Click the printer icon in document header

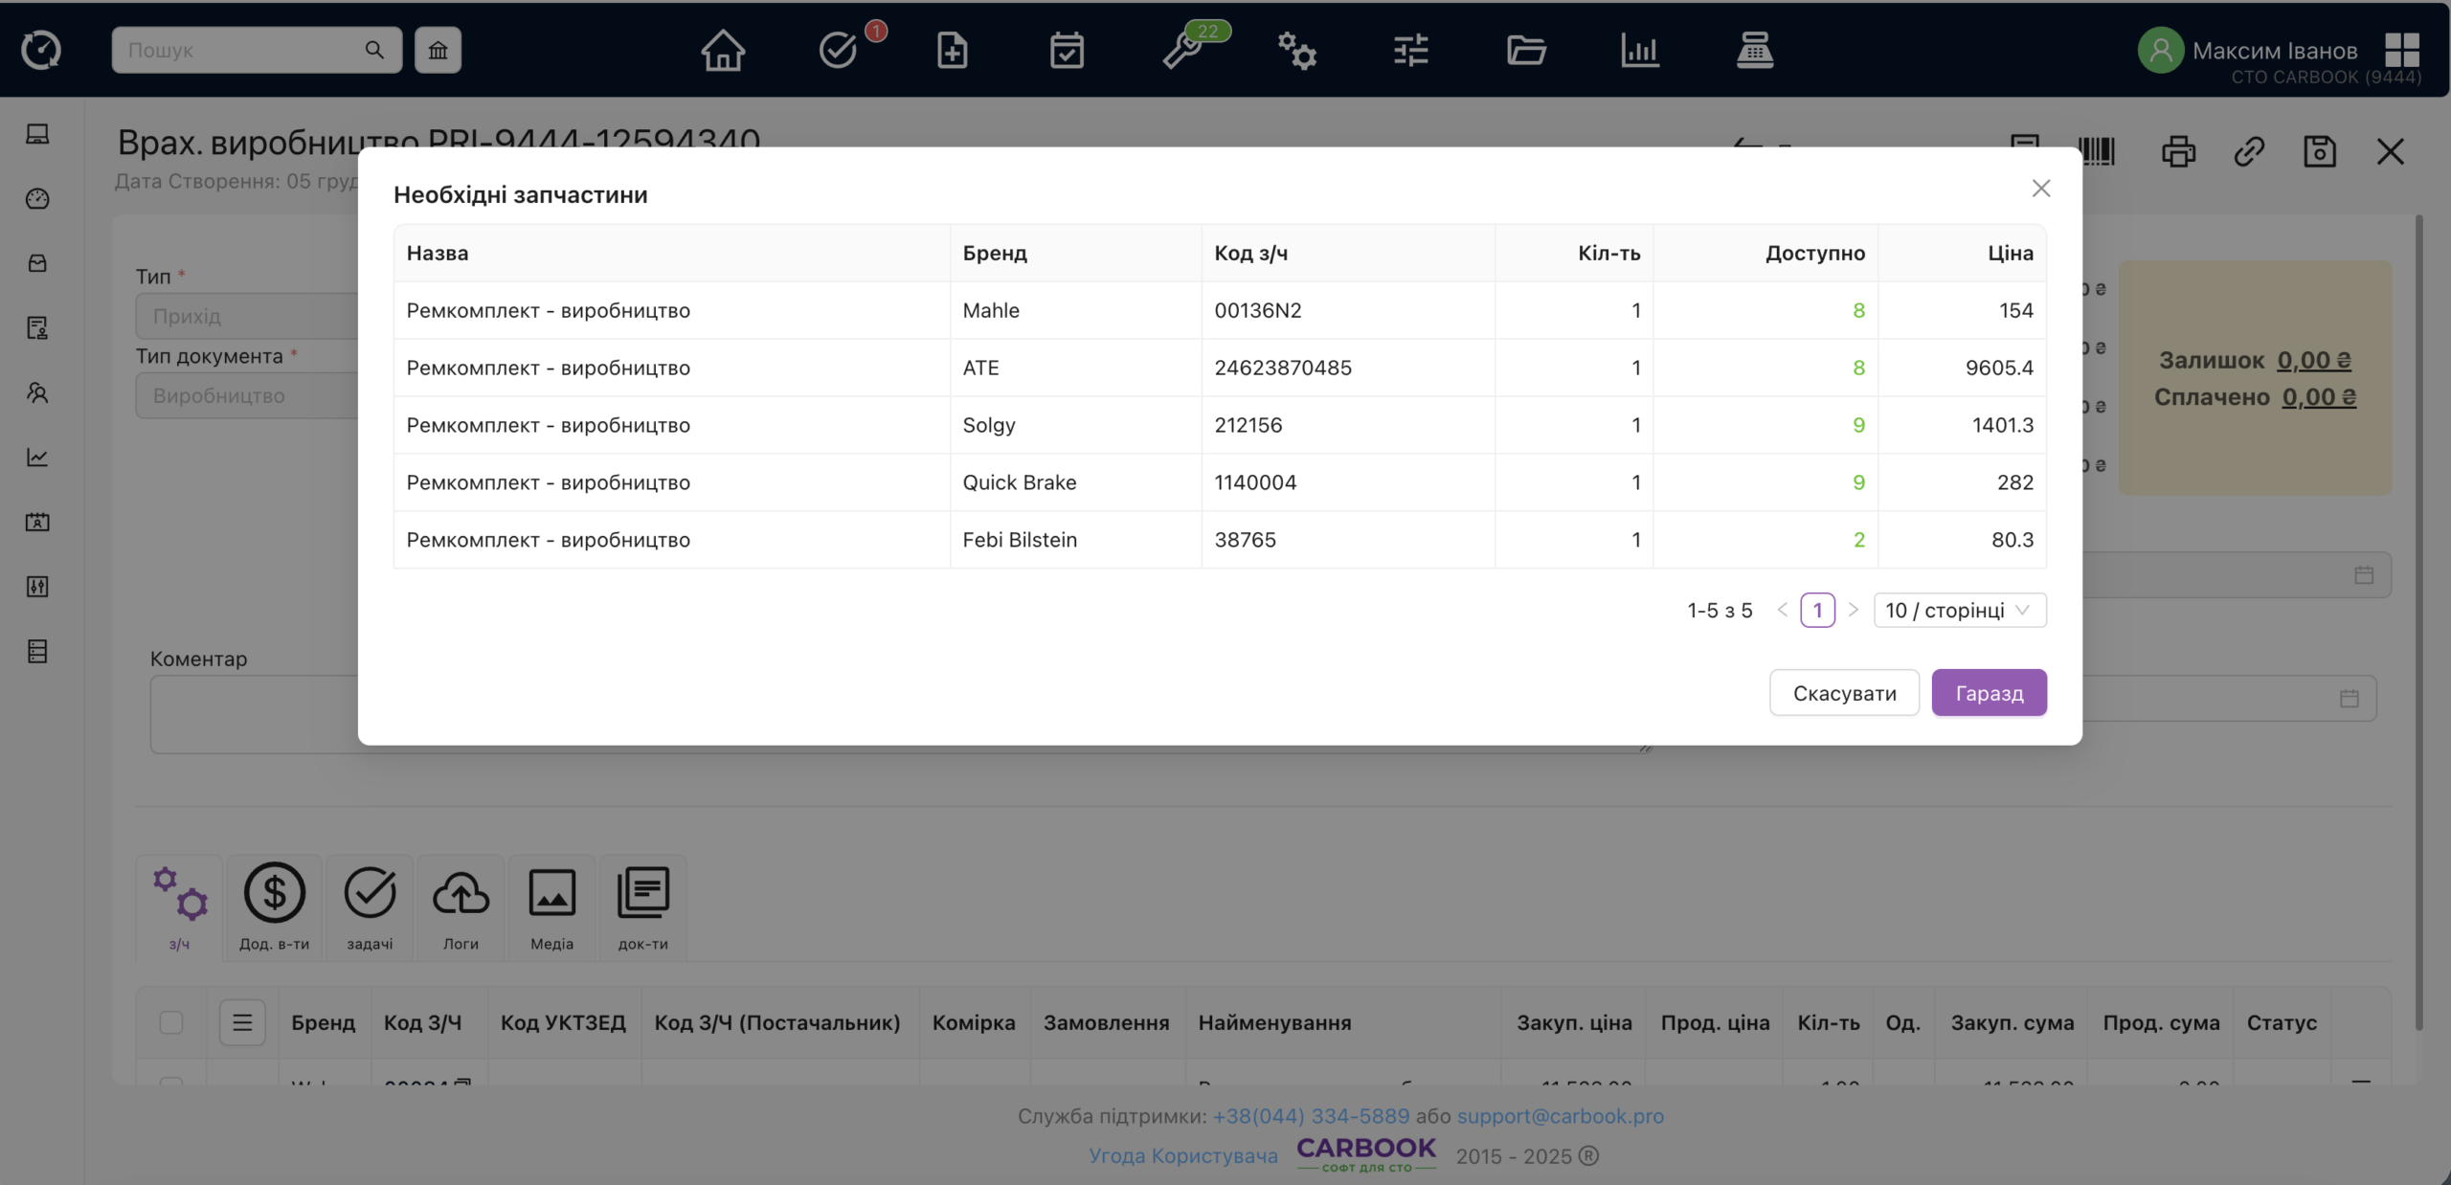2178,151
